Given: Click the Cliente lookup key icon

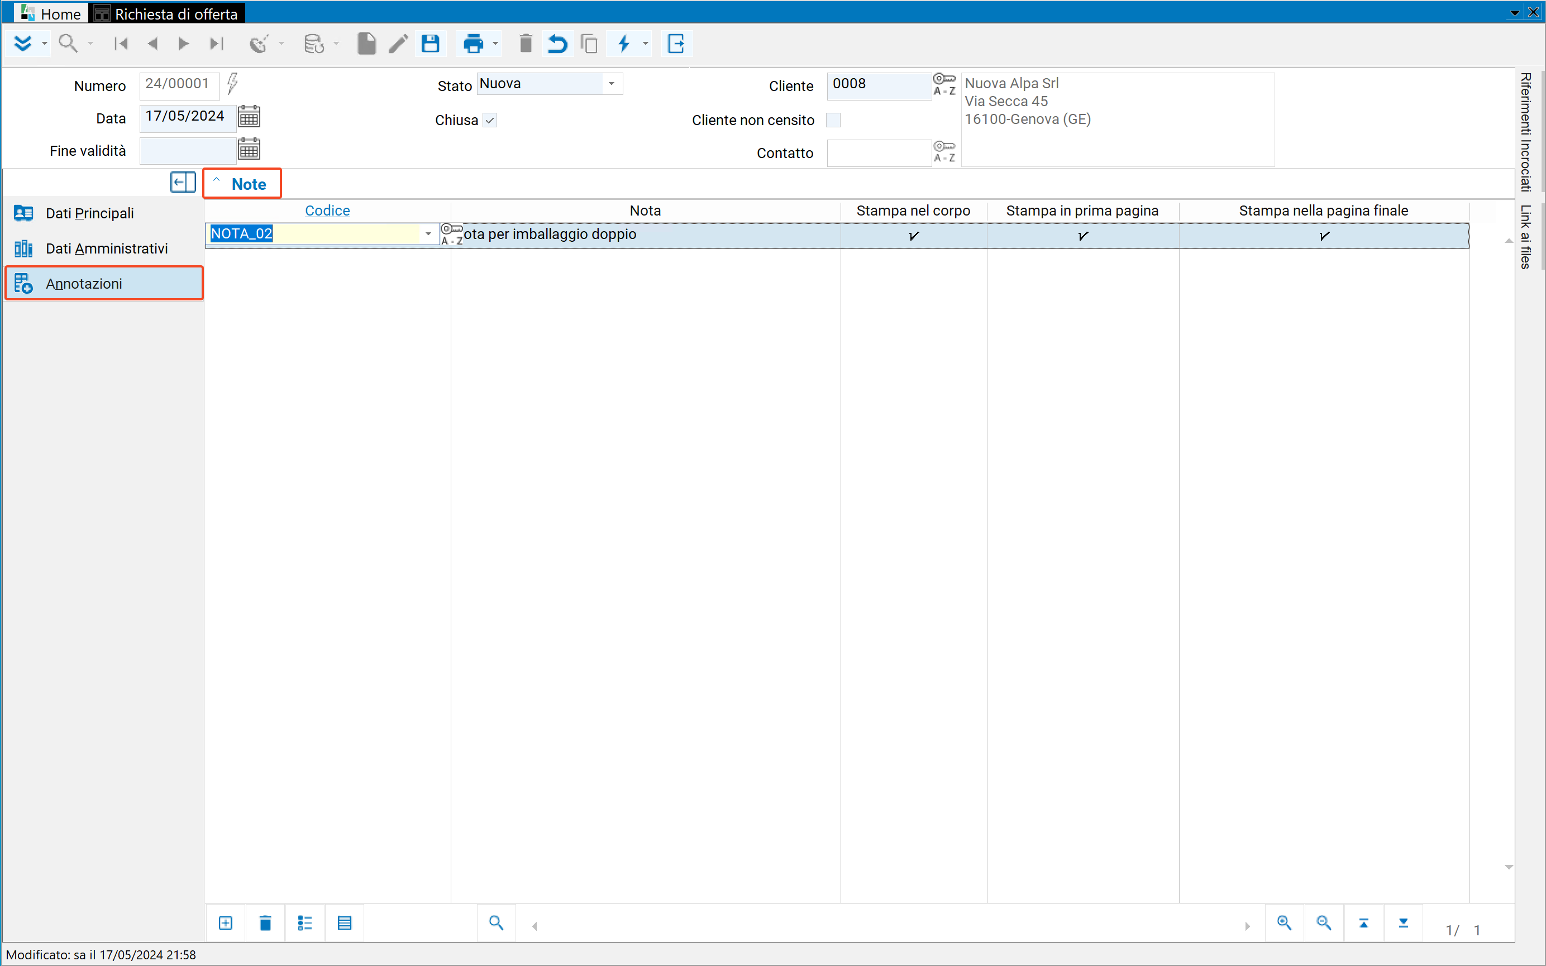Looking at the screenshot, I should (x=944, y=84).
